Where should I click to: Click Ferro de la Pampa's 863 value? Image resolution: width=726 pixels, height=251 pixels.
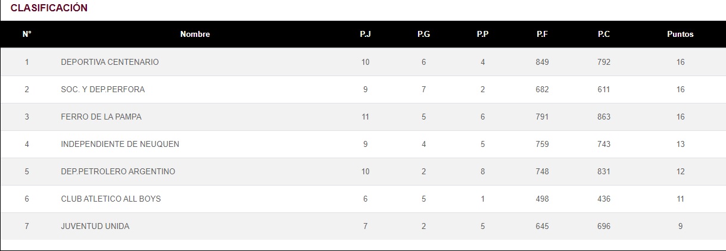[x=603, y=117]
